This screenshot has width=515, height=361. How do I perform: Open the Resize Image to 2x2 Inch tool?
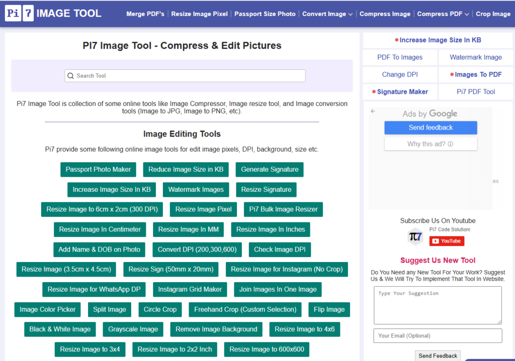point(175,349)
